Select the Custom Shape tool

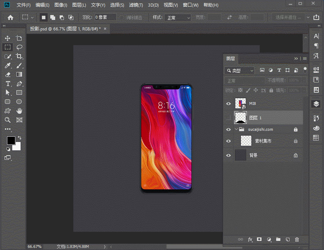click(8, 111)
